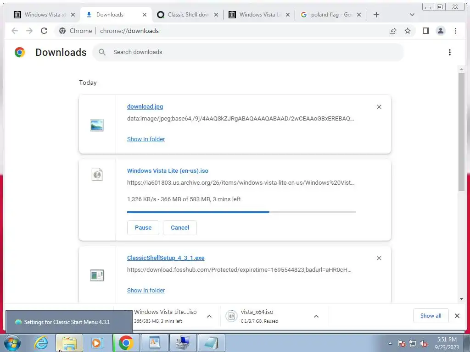Image resolution: width=470 pixels, height=352 pixels.
Task: Click the download.jpg image file icon
Action: click(97, 125)
